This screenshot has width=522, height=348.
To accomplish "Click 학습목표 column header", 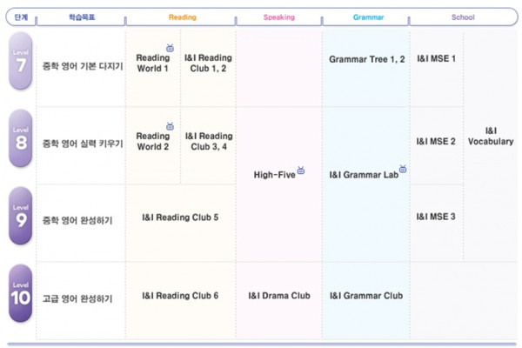I will point(82,17).
